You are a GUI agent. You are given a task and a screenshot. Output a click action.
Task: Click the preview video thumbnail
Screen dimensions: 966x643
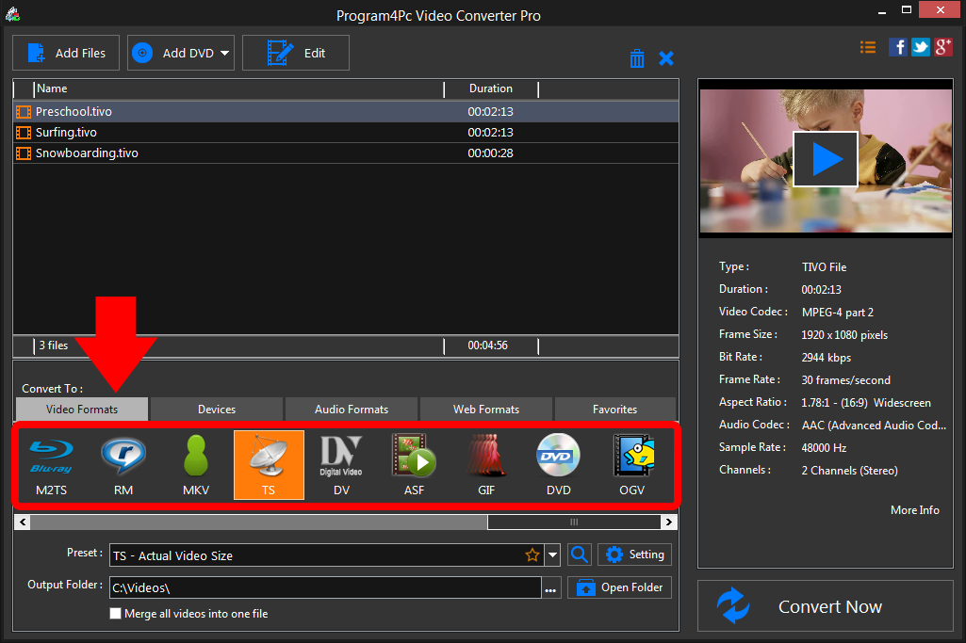pos(826,161)
